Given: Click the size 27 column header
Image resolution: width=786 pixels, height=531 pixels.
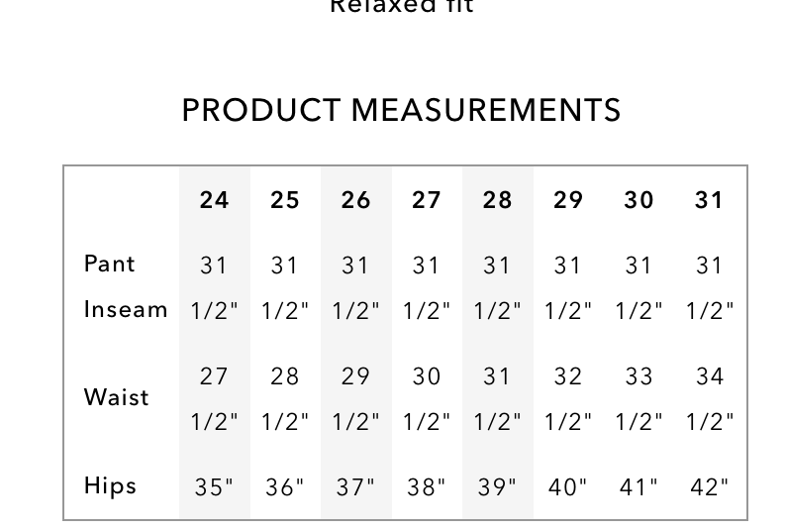Looking at the screenshot, I should pos(427,200).
